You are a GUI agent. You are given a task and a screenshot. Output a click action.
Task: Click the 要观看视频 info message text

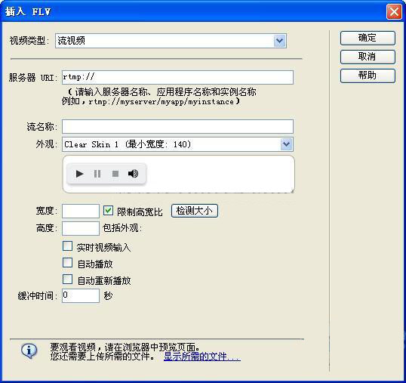click(x=125, y=347)
